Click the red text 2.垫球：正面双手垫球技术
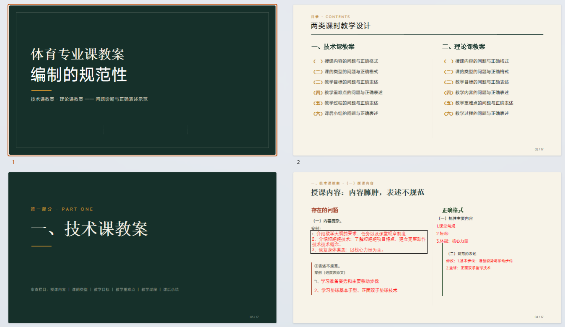565x327 pixels. [468, 268]
